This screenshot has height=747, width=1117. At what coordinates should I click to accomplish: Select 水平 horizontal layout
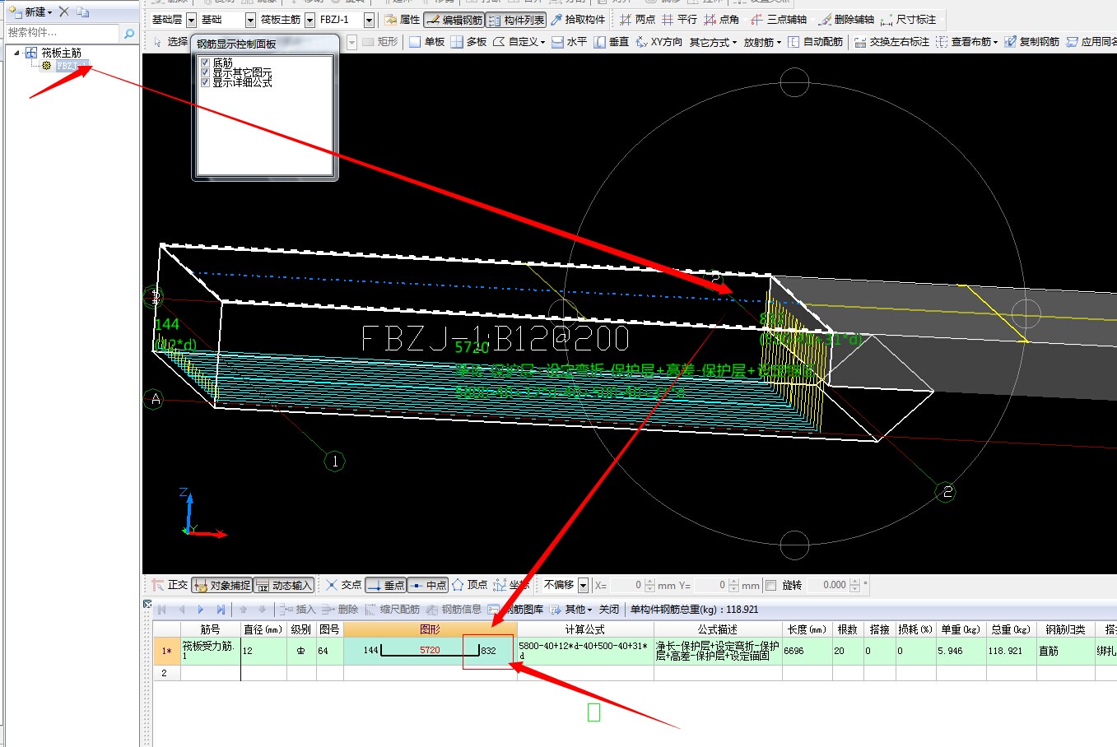569,41
